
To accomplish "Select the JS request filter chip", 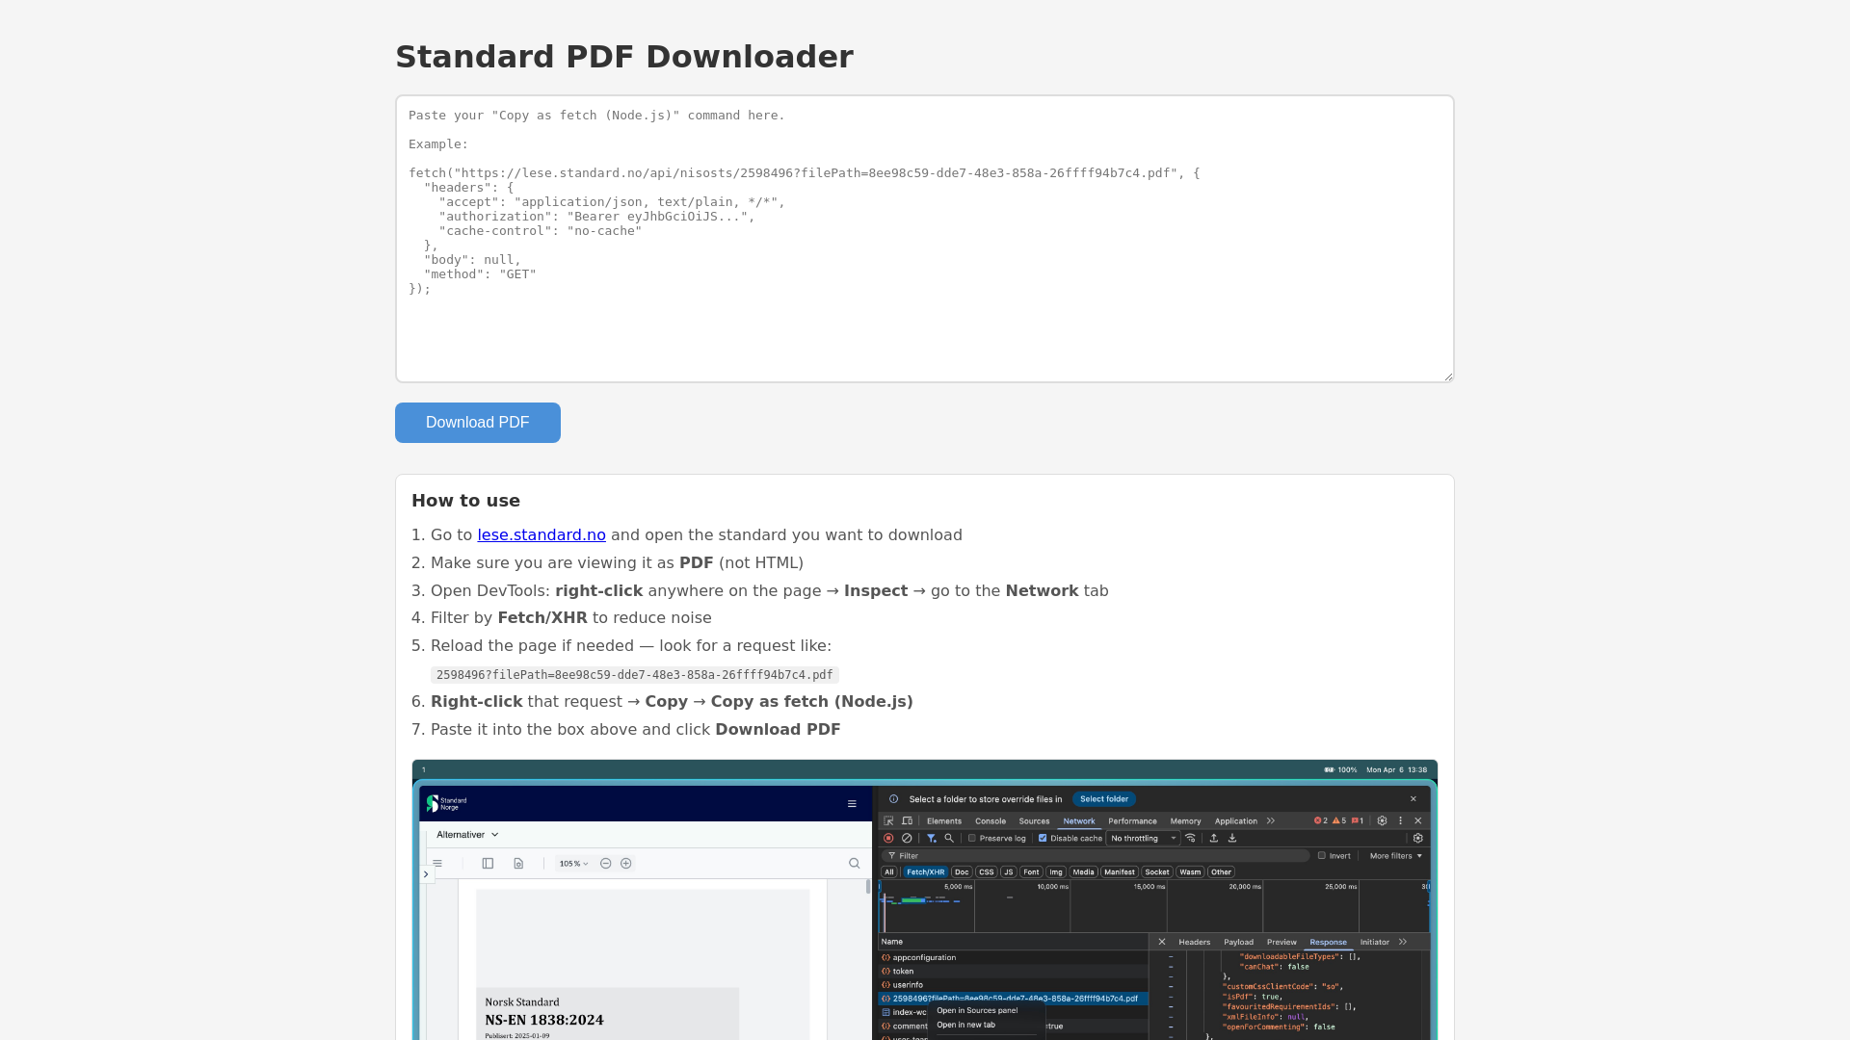I will click(1009, 872).
